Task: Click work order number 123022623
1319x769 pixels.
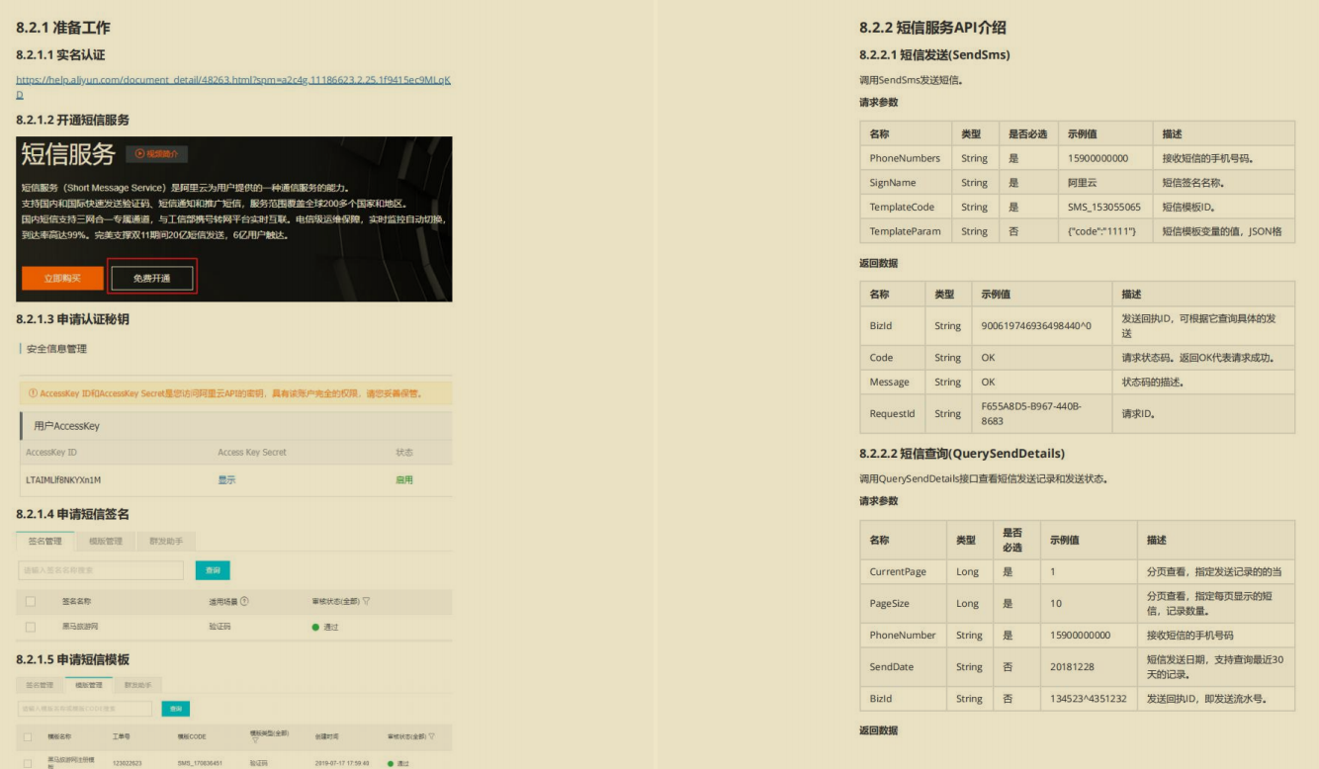Action: pos(127,763)
